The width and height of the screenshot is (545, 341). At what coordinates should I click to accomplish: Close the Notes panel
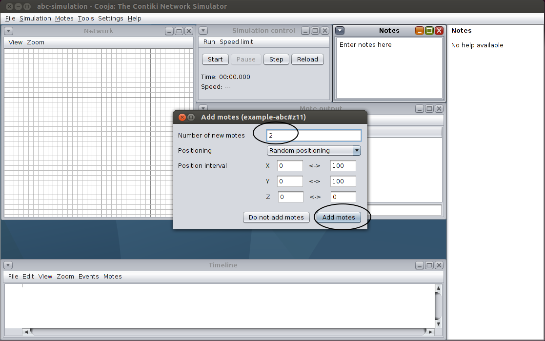439,31
